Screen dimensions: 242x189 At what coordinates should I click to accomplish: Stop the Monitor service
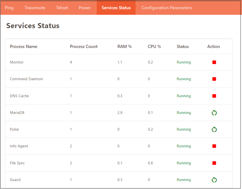(x=214, y=62)
